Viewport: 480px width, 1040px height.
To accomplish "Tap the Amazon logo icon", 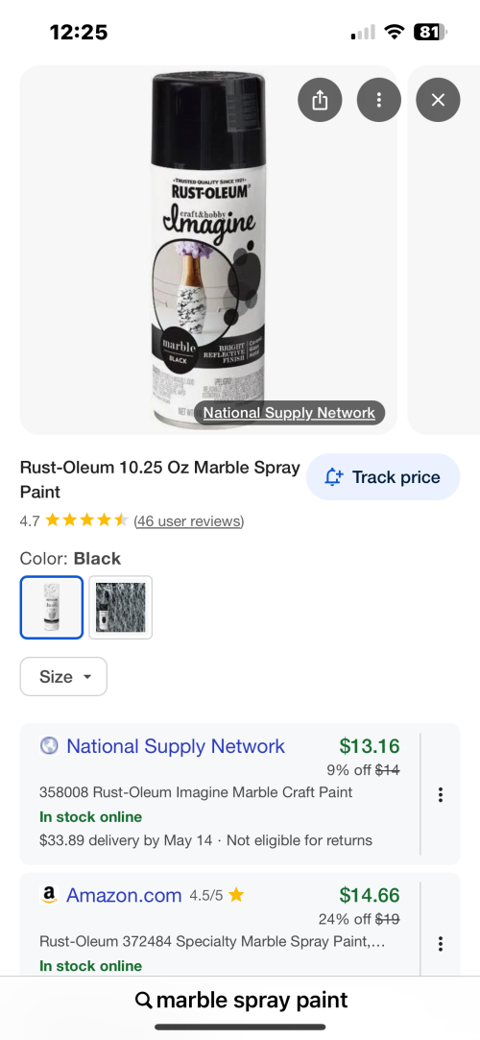I will (x=49, y=895).
